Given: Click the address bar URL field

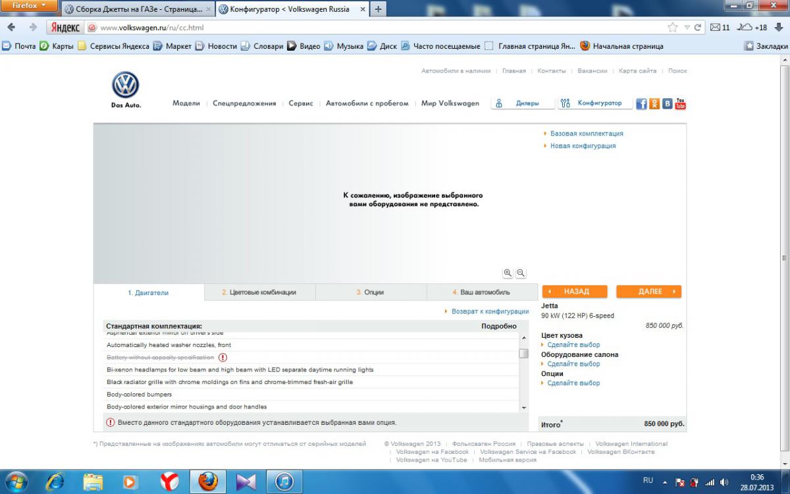Looking at the screenshot, I should 382,28.
